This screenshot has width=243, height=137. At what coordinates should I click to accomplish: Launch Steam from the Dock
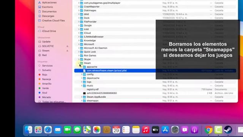(x=228, y=130)
